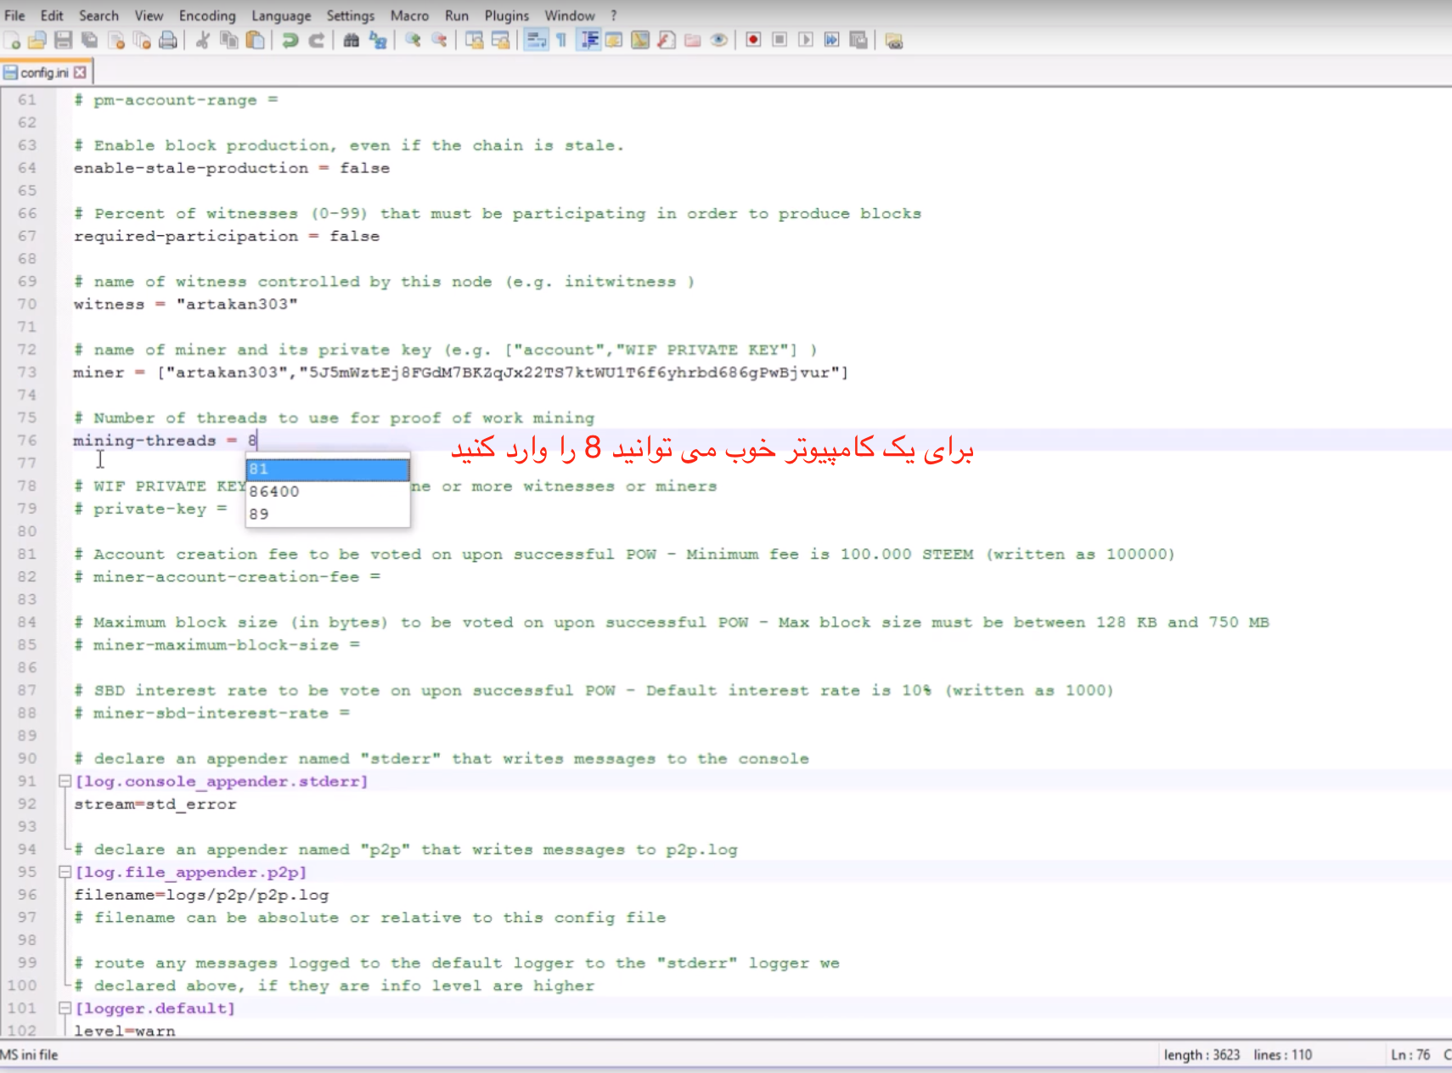1452x1073 pixels.
Task: Click the Replace toolbar icon
Action: (x=378, y=40)
